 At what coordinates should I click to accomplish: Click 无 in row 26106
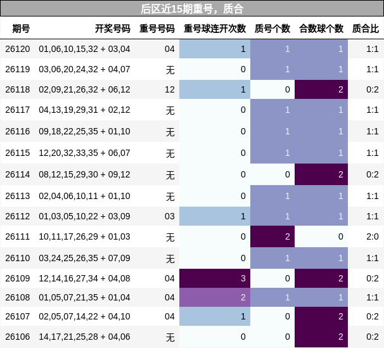[x=170, y=337]
